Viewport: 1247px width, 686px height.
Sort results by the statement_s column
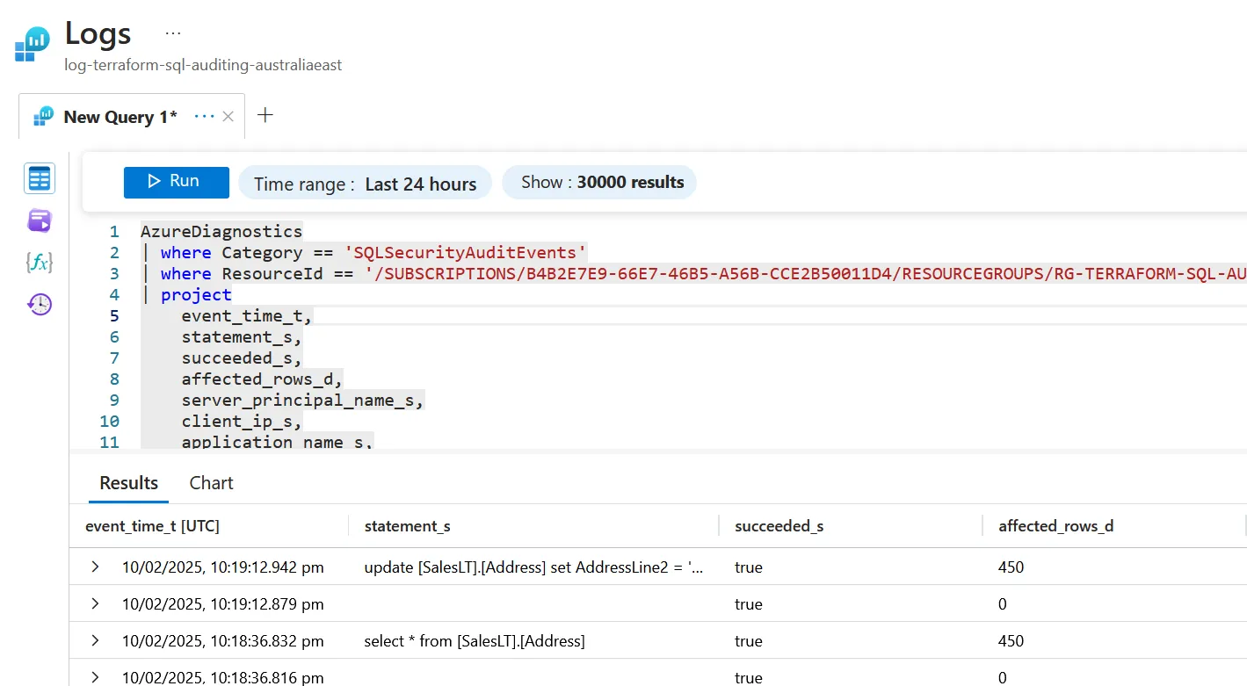pyautogui.click(x=408, y=525)
